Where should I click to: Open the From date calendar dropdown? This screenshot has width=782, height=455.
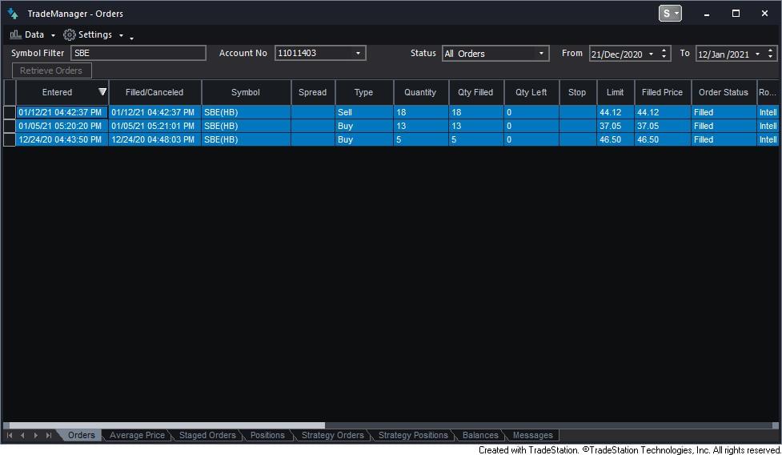tap(650, 54)
